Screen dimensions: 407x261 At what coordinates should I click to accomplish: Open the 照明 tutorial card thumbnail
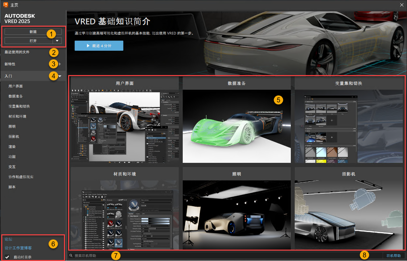(x=237, y=215)
